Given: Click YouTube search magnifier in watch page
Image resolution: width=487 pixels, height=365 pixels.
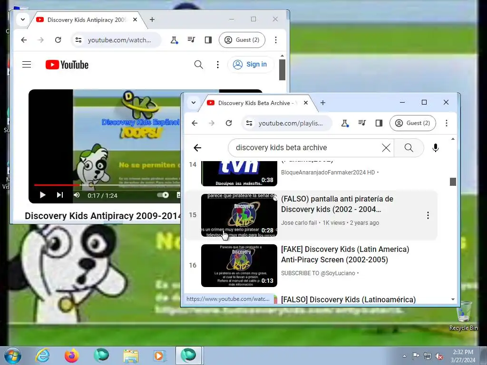Looking at the screenshot, I should coord(198,65).
